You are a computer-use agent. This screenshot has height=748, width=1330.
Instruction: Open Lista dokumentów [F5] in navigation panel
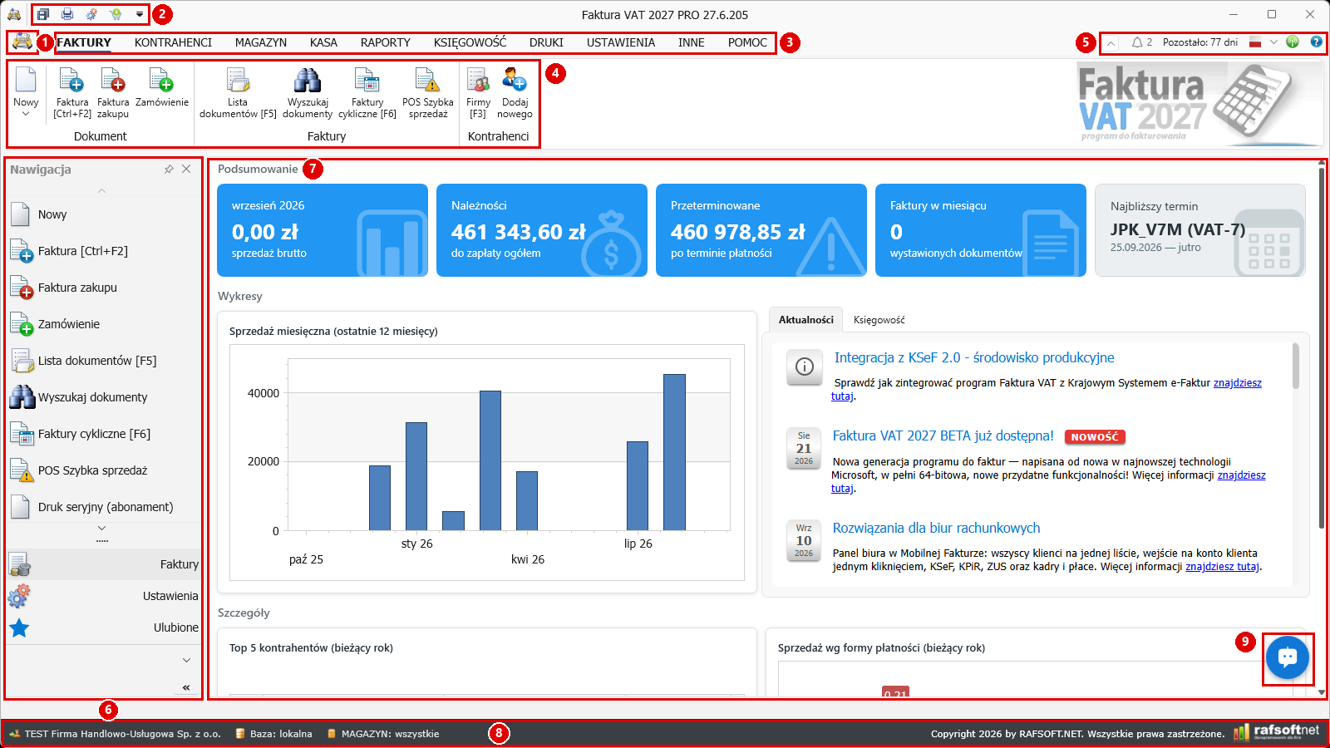point(104,361)
